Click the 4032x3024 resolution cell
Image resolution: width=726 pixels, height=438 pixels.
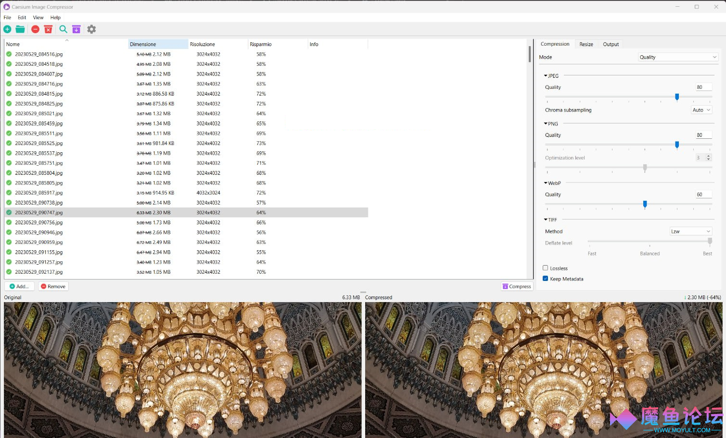[208, 193]
